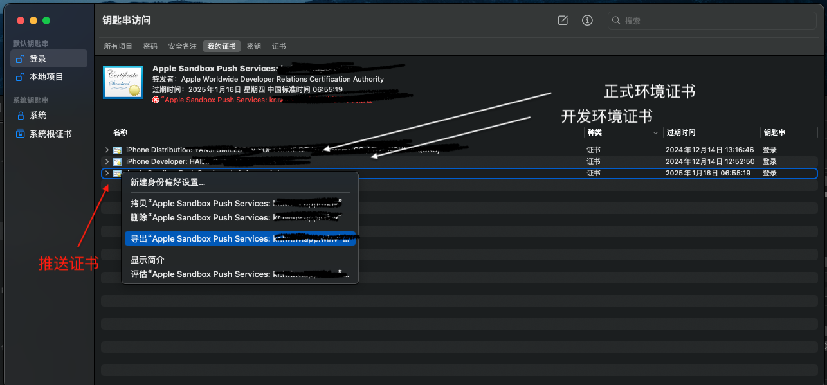Select the 我的证书 tab
Screen dimensions: 827x385
222,46
